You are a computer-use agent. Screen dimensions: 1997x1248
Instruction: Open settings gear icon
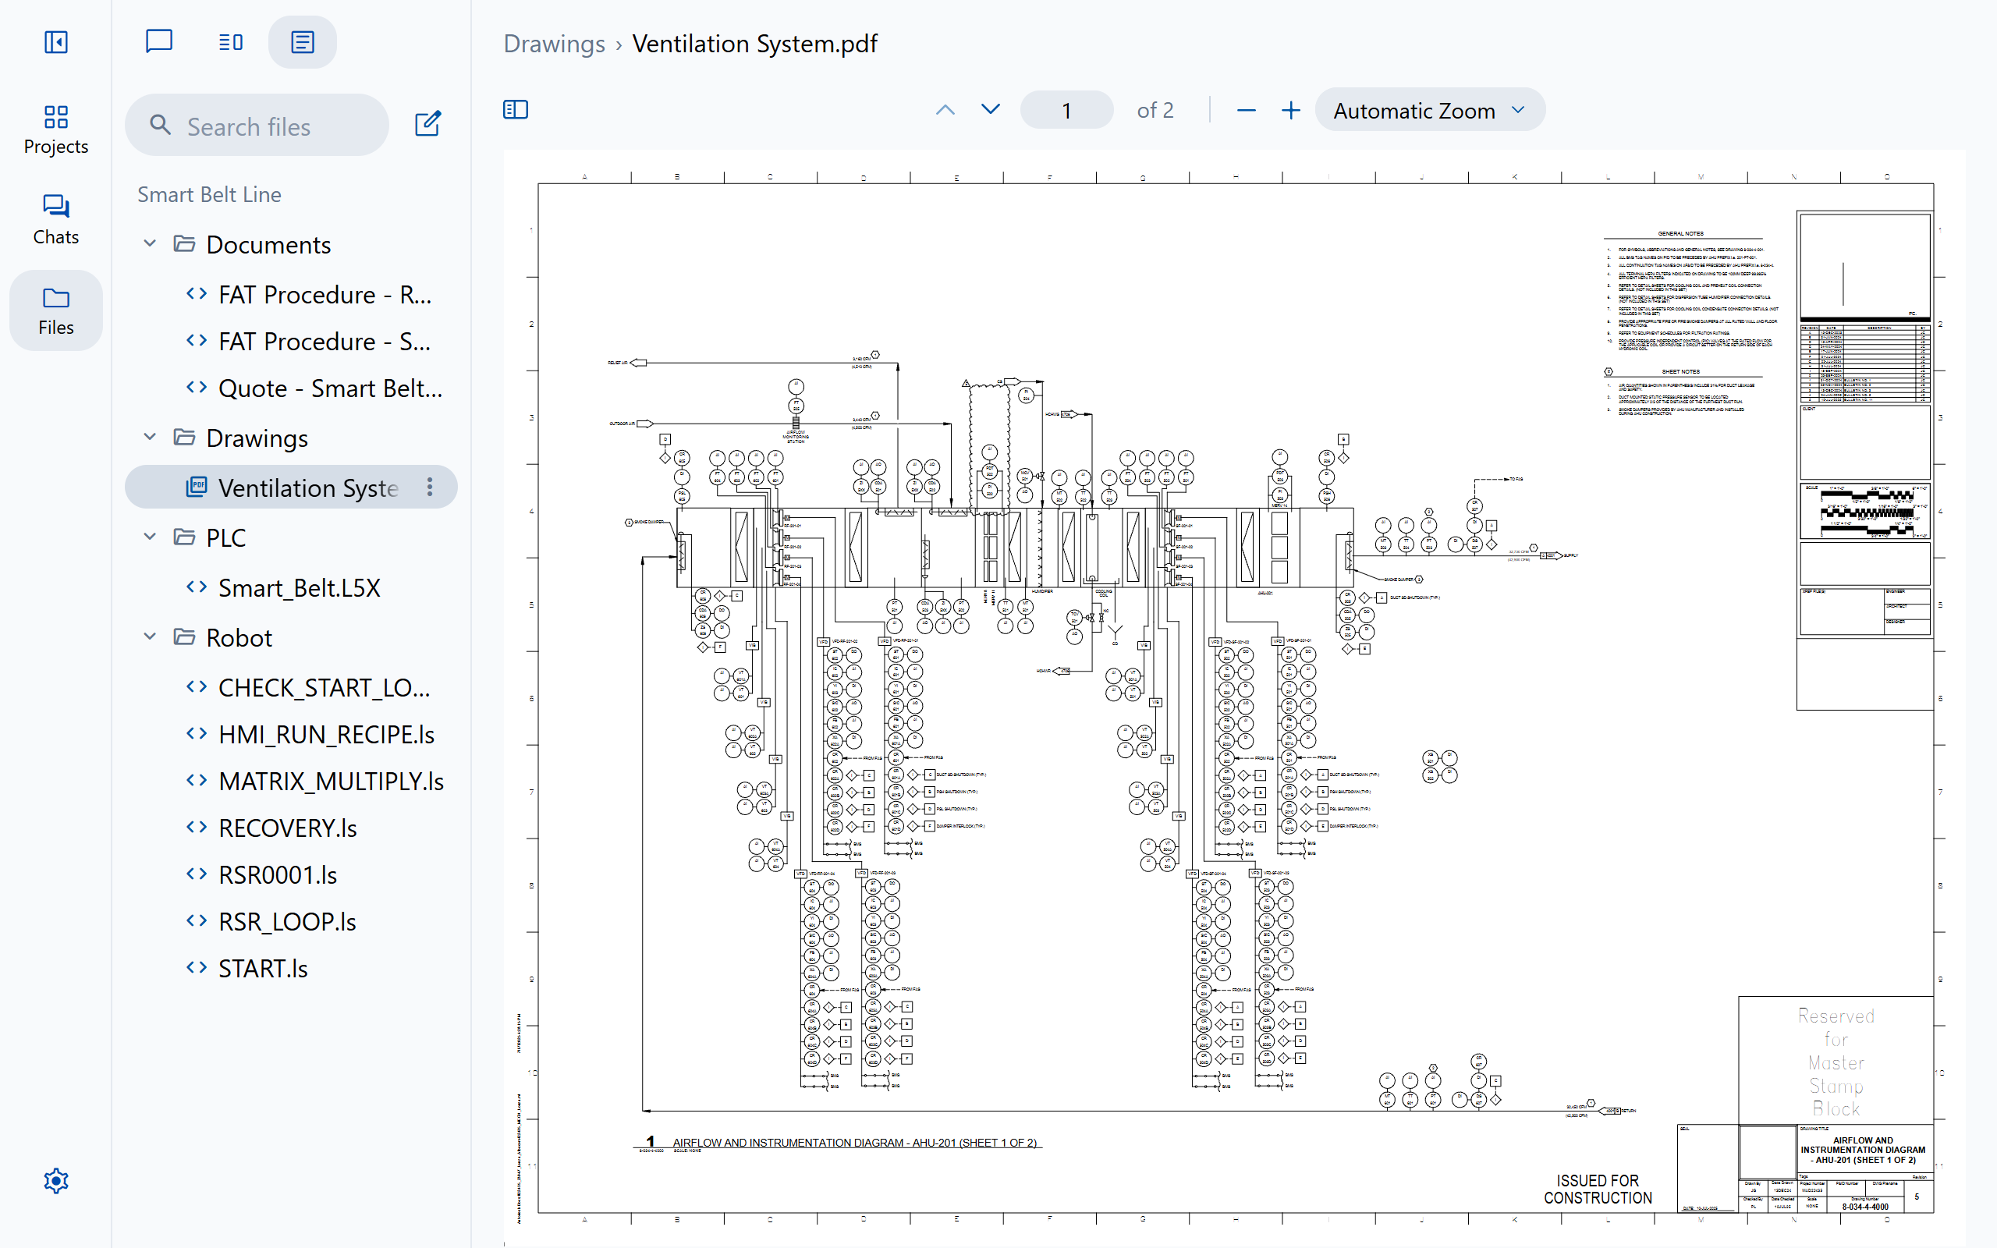click(55, 1181)
